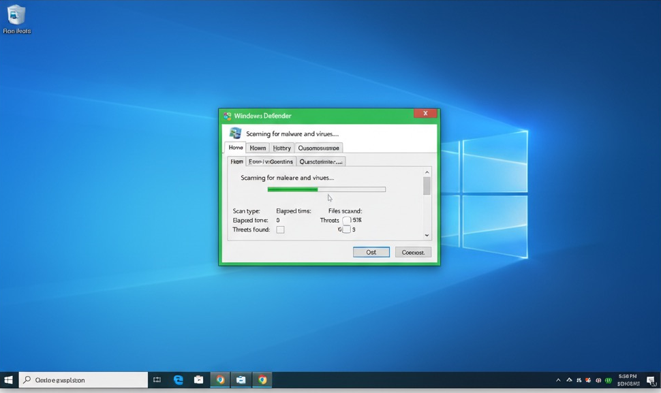Toggle the checkbox next to Threats found
This screenshot has width=661, height=393.
pyautogui.click(x=280, y=230)
